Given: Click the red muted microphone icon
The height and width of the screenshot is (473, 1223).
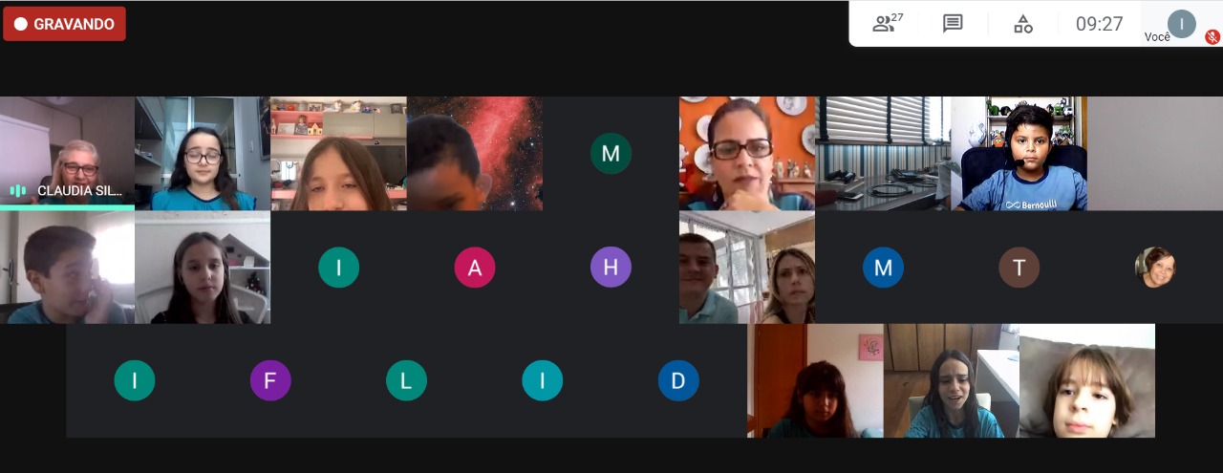Looking at the screenshot, I should click(x=1212, y=37).
